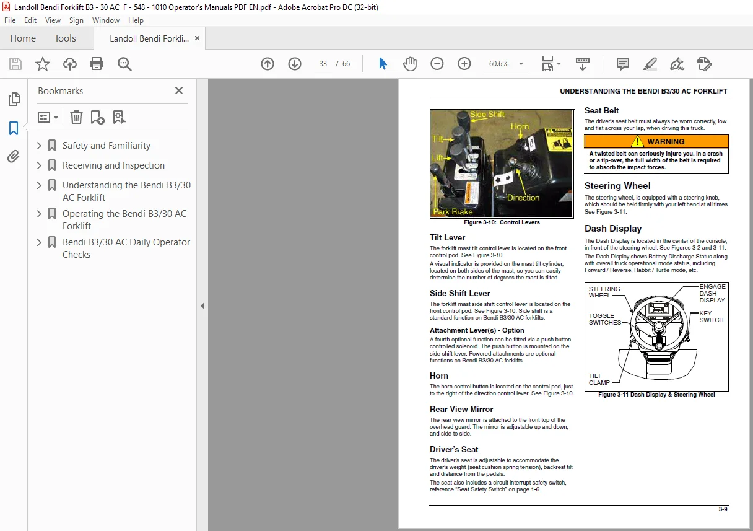The image size is (753, 531).
Task: Collapse the navigation pane with the arrow
Action: pyautogui.click(x=202, y=305)
